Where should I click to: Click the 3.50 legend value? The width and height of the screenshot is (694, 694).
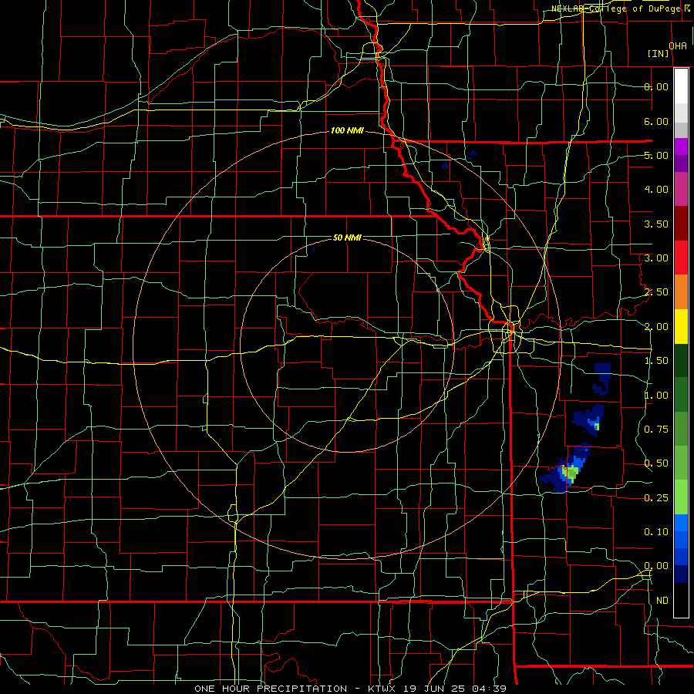click(x=656, y=224)
